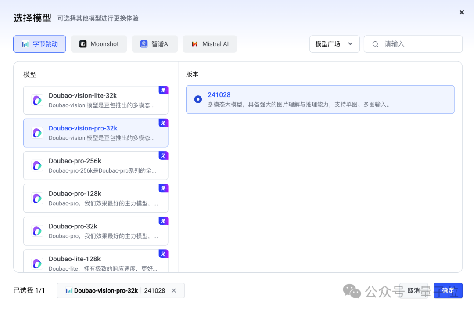This screenshot has height=311, width=474.
Task: Click the Doubao-pro-32k model icon
Action: point(37,231)
